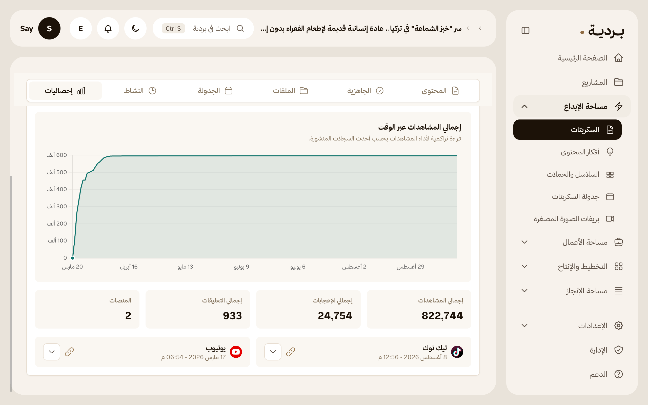Copy YouTube post link icon
The image size is (648, 405).
click(69, 352)
